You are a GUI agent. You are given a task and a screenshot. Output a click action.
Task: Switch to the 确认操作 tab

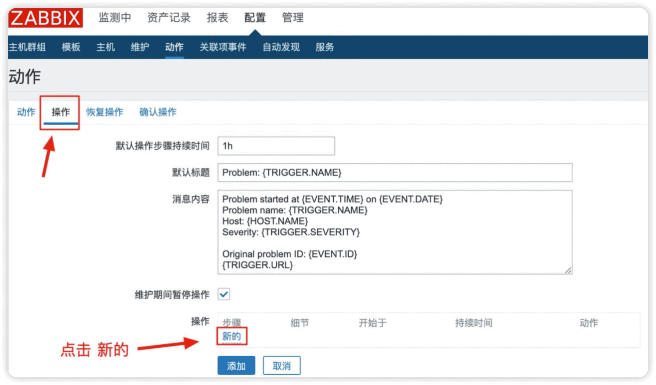tap(158, 112)
